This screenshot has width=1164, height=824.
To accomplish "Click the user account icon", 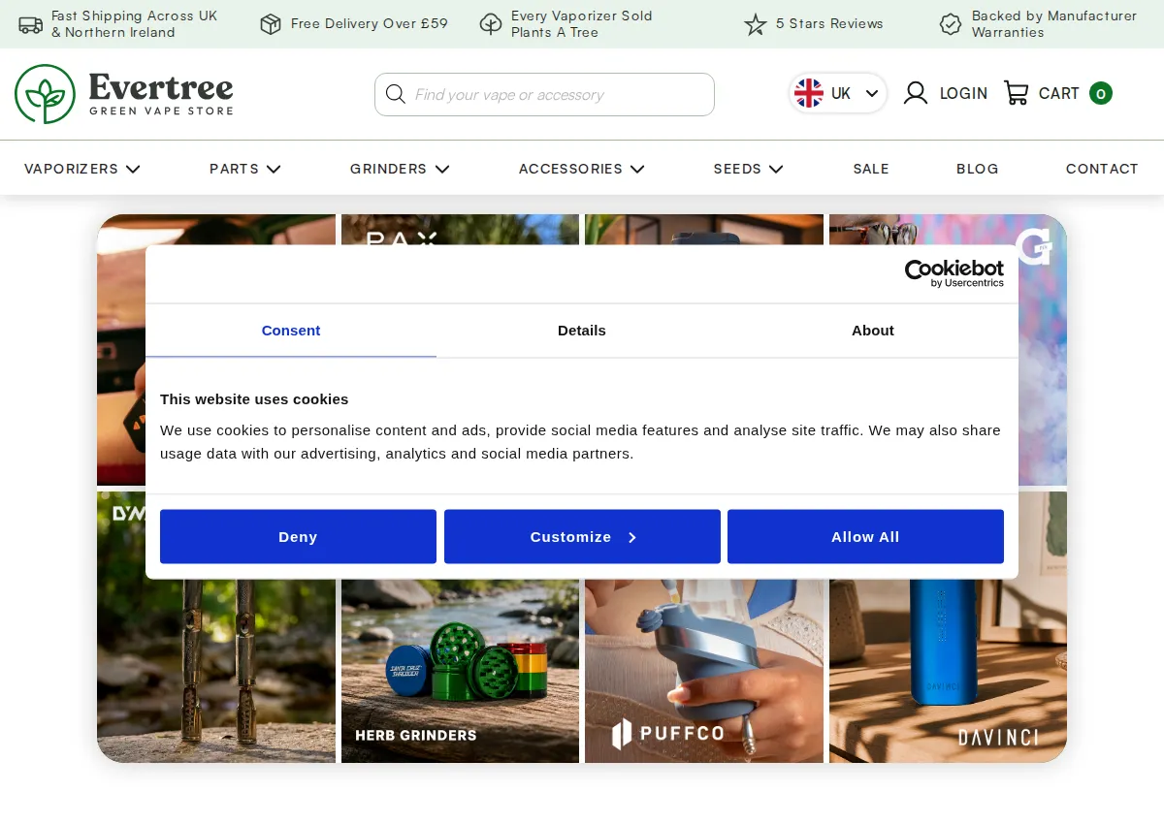I will (x=916, y=93).
